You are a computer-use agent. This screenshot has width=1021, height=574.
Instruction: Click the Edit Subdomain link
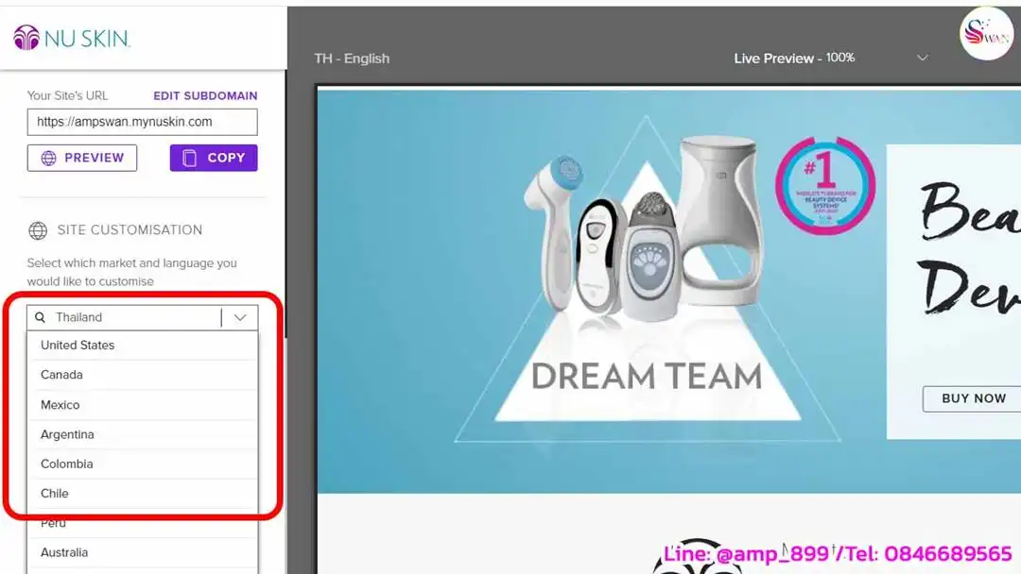click(x=205, y=96)
